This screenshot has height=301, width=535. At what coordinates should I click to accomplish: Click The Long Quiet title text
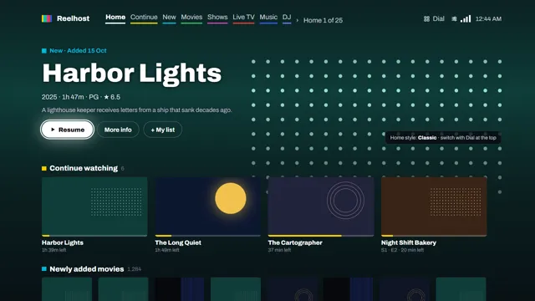(x=178, y=242)
